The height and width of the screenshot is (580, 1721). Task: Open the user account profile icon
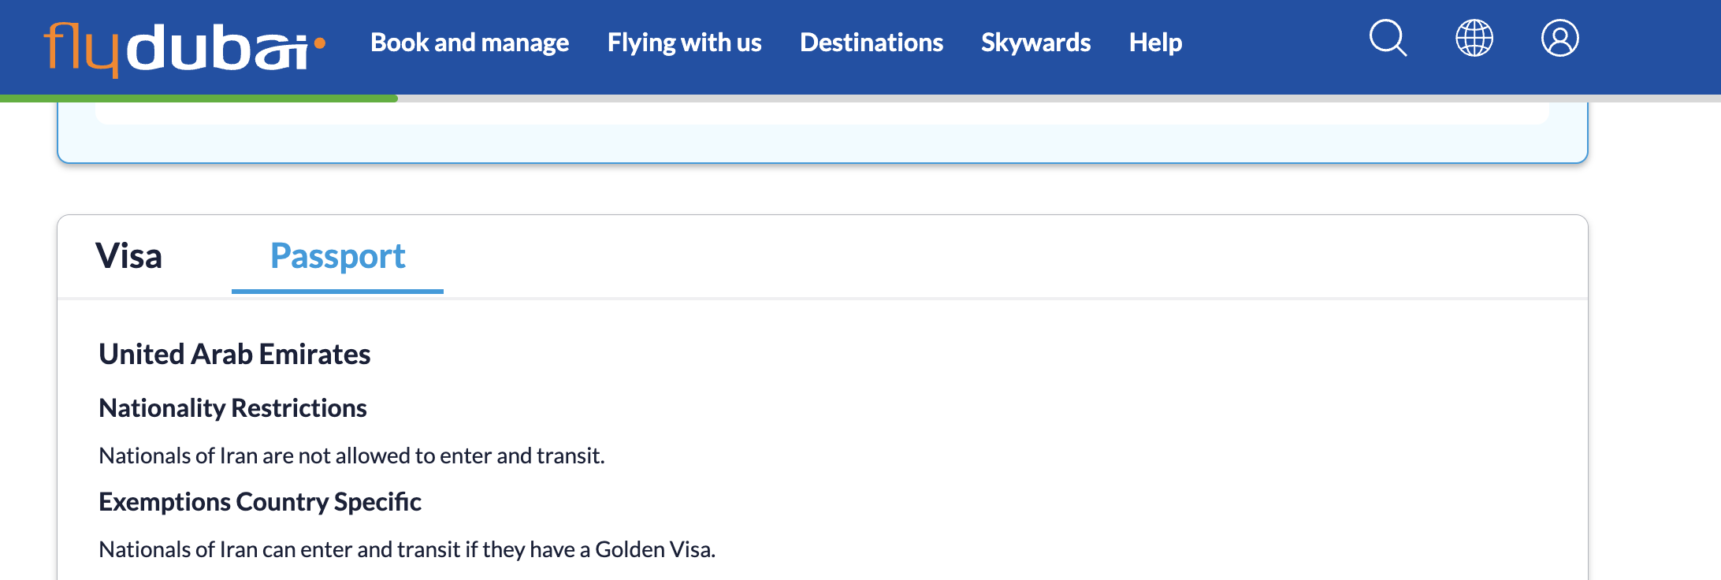point(1559,39)
